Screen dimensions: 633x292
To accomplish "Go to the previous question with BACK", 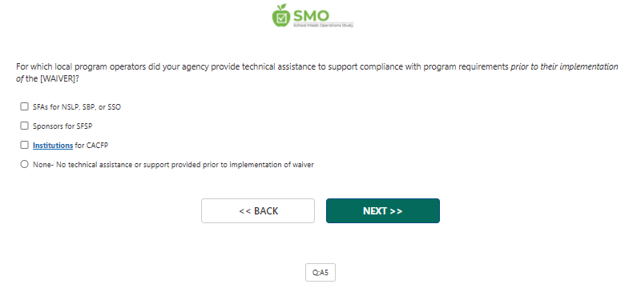I will (258, 210).
